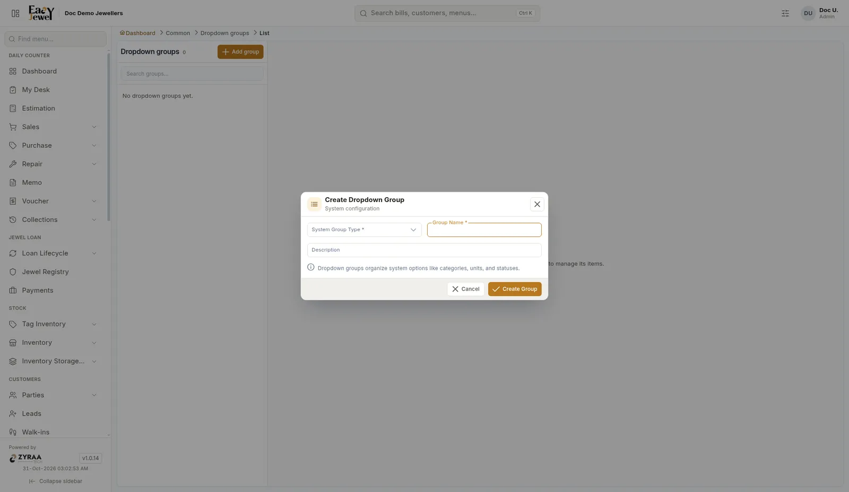Image resolution: width=849 pixels, height=492 pixels.
Task: Click the list icon in the dialog header
Action: coord(314,204)
